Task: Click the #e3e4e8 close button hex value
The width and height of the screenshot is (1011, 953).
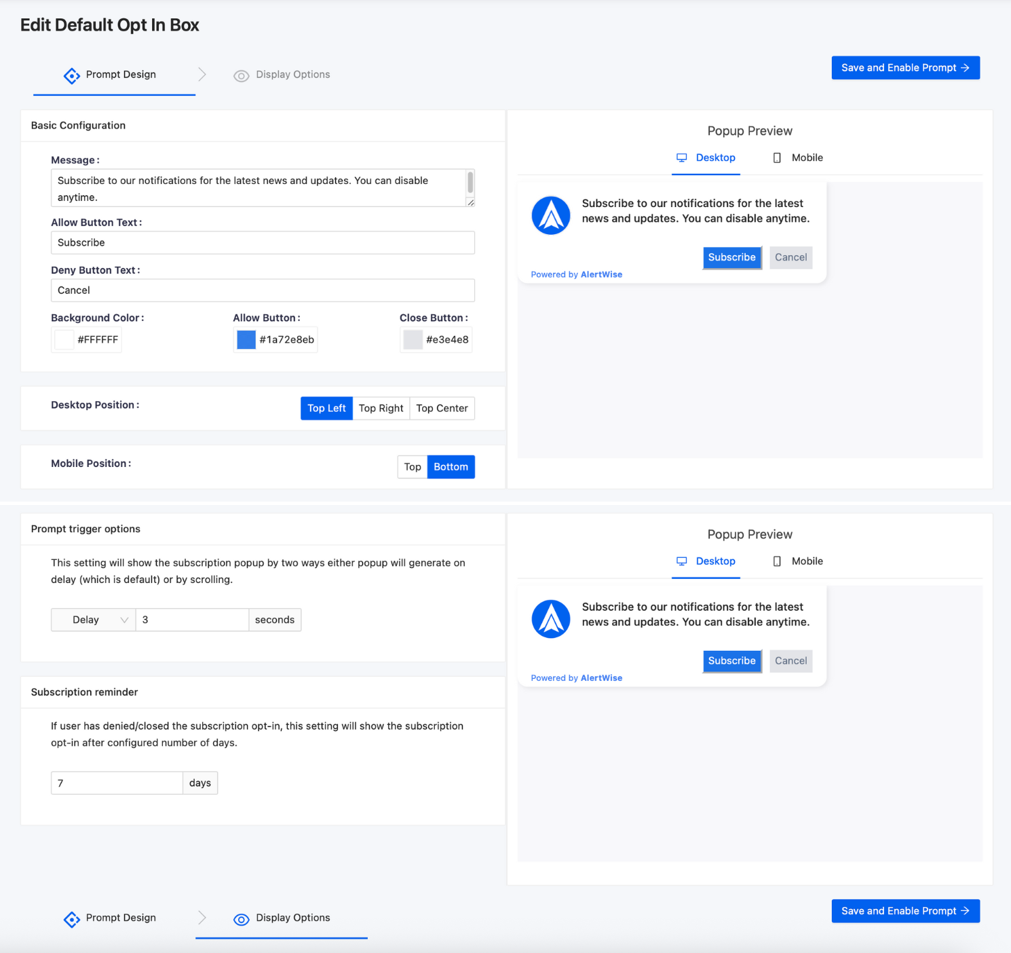Action: pyautogui.click(x=447, y=339)
